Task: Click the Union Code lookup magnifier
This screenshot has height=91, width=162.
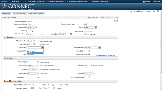Action: [89, 51]
